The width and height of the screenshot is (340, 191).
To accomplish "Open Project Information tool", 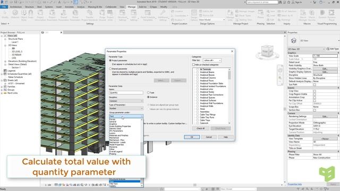I will [x=40, y=15].
